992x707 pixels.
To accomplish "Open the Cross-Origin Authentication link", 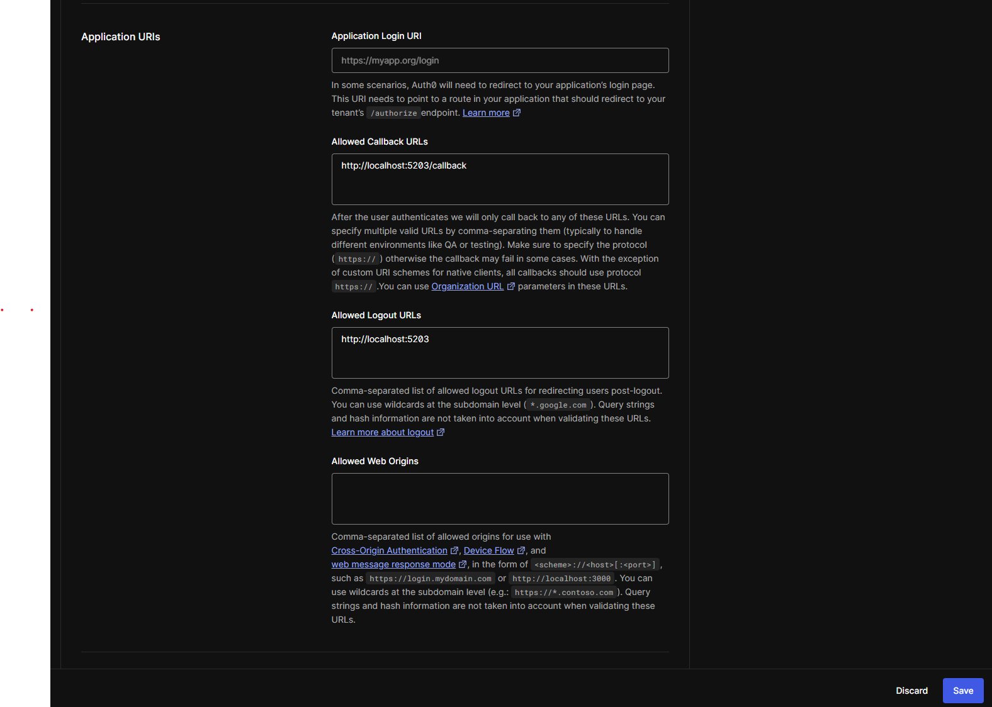I will pyautogui.click(x=390, y=550).
